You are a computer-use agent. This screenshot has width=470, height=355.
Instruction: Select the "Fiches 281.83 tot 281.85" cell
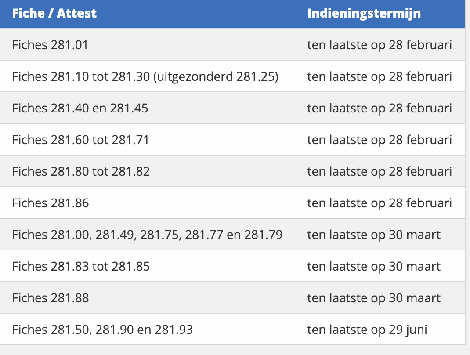[81, 266]
